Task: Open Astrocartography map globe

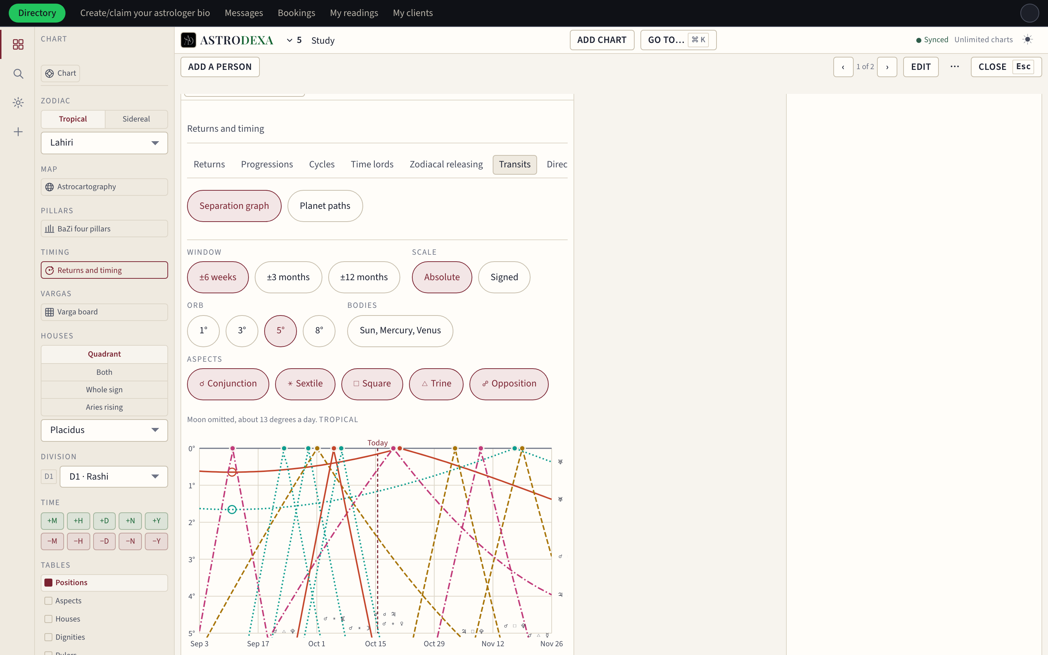Action: pyautogui.click(x=104, y=187)
